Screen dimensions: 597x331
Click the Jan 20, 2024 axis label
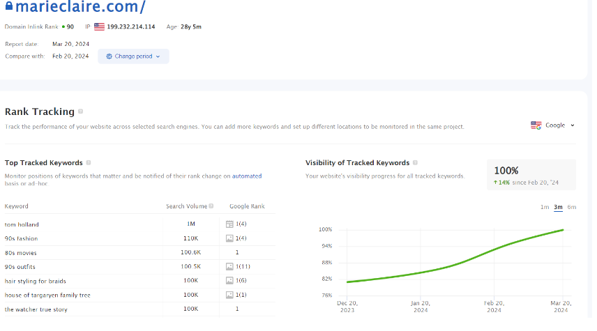click(x=421, y=307)
